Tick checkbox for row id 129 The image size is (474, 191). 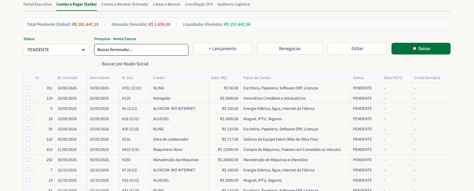point(28,98)
